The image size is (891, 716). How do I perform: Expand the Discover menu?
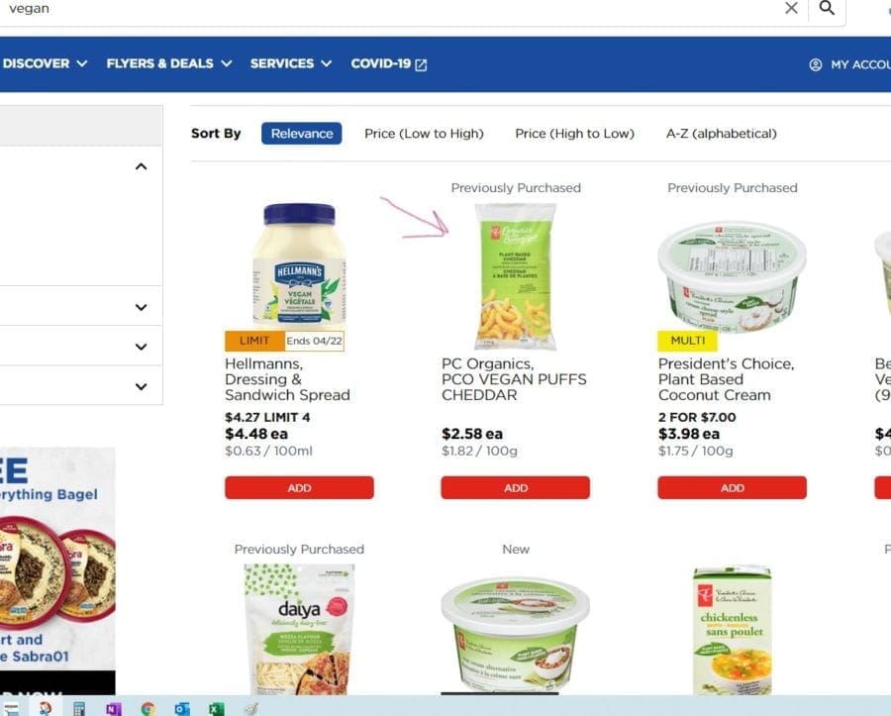pos(45,63)
